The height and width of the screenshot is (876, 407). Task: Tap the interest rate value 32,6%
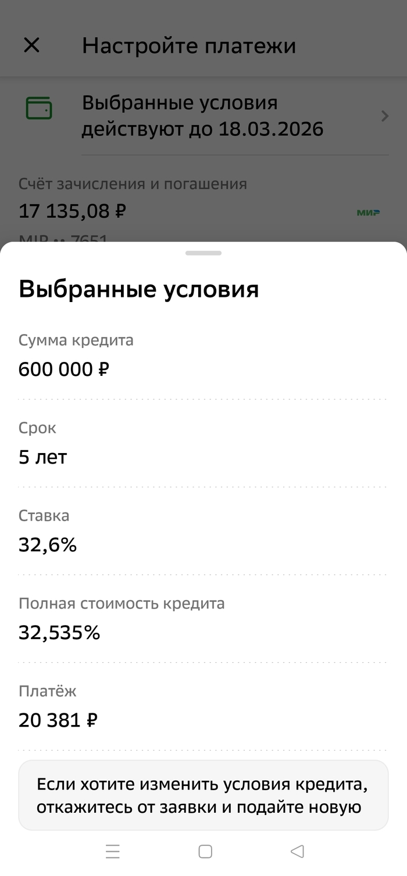[x=48, y=545]
